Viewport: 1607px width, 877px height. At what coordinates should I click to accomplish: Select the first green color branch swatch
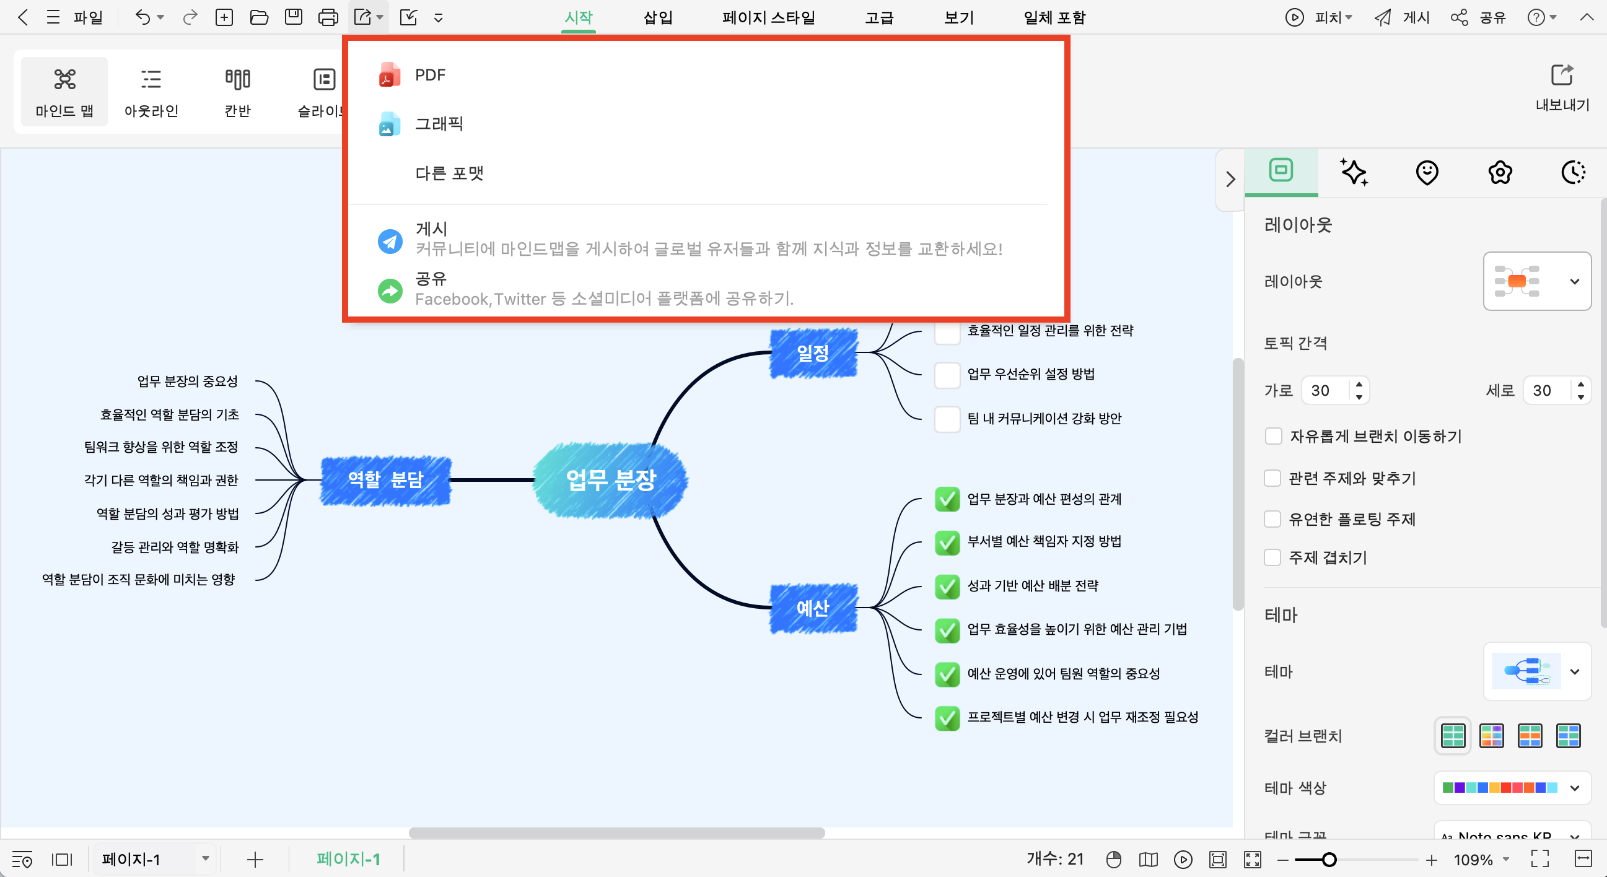[x=1453, y=736]
